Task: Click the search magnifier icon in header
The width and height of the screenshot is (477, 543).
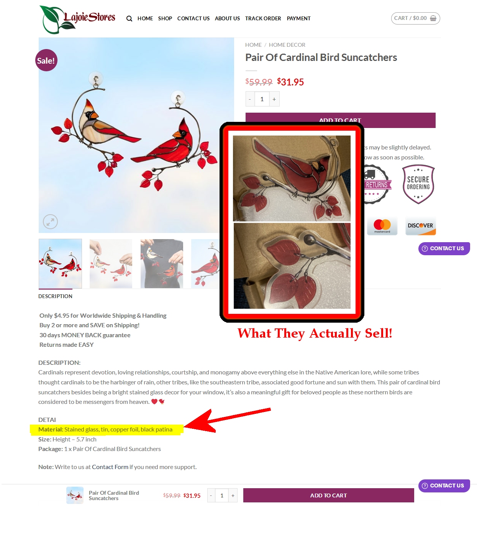Action: click(129, 18)
